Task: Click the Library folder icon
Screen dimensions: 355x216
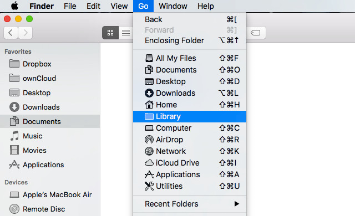Action: click(x=149, y=116)
